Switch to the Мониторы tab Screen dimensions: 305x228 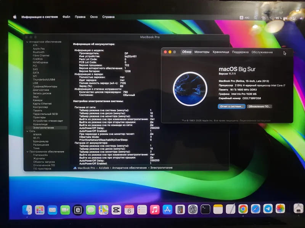coord(202,52)
